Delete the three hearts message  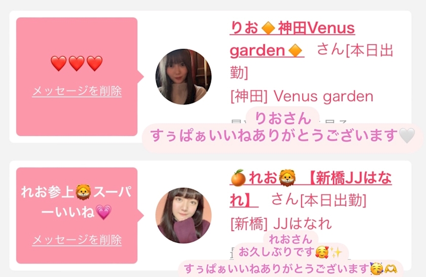pyautogui.click(x=77, y=91)
